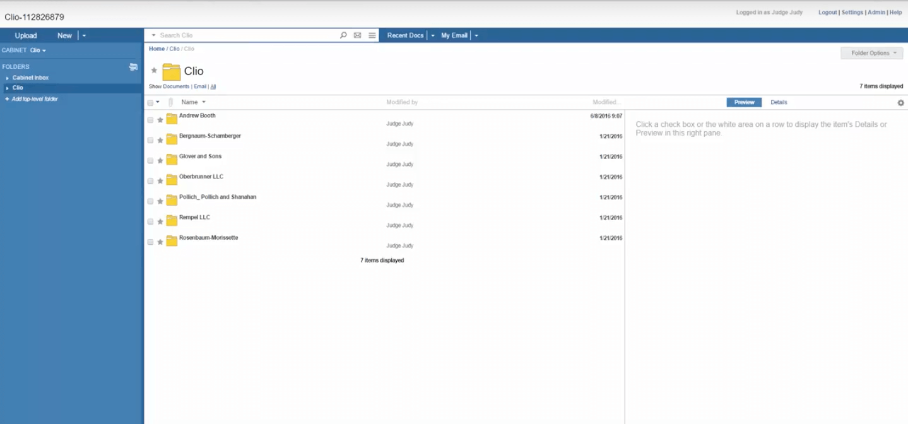908x424 pixels.
Task: Tick the checkbox for Oberbrunner LLC
Action: [150, 181]
